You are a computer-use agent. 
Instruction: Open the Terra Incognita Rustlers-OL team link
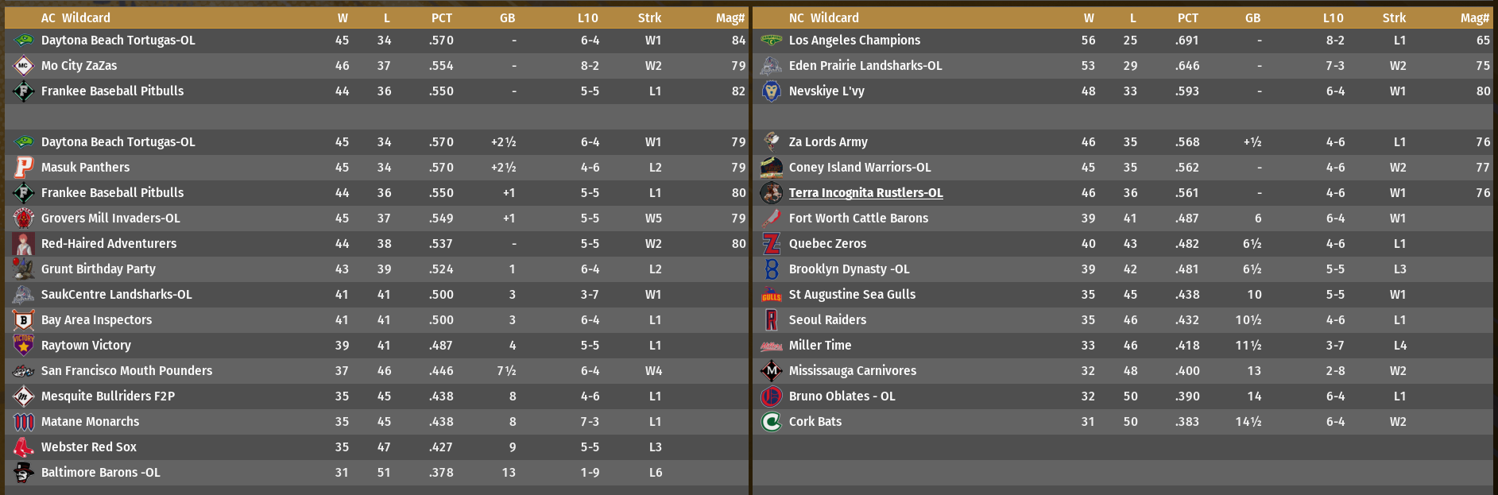(x=865, y=193)
